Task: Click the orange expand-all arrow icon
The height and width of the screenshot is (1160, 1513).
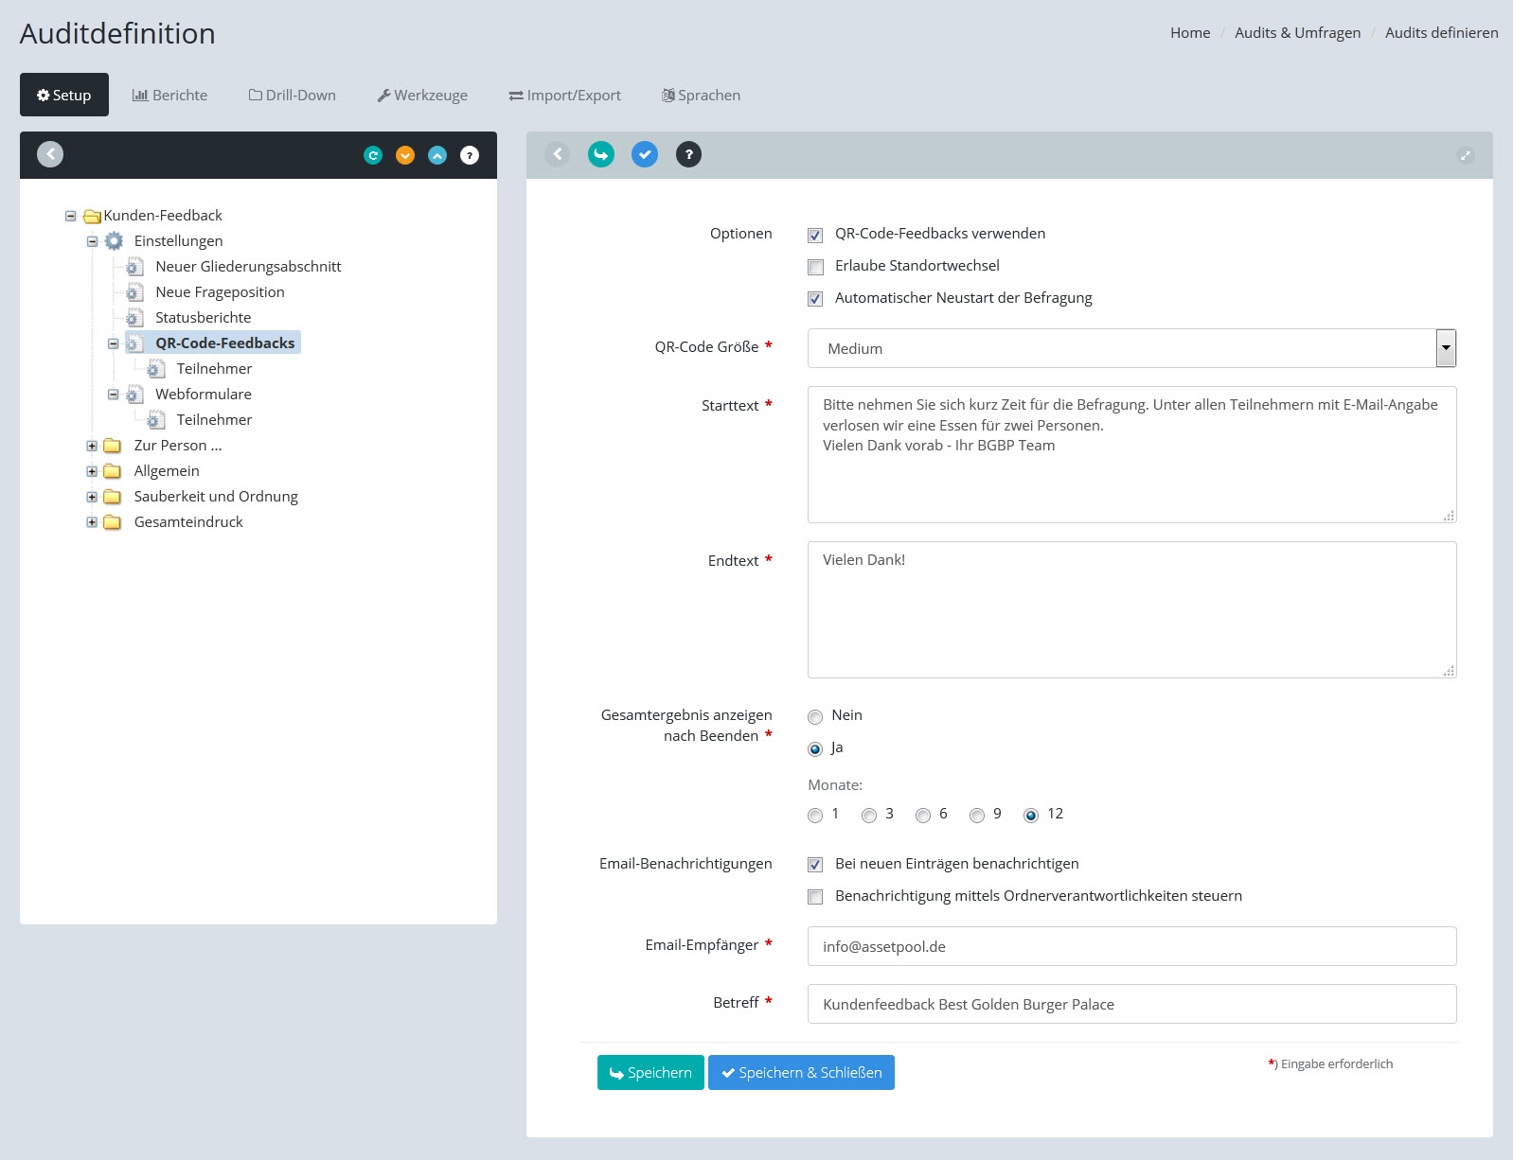Action: tap(405, 155)
